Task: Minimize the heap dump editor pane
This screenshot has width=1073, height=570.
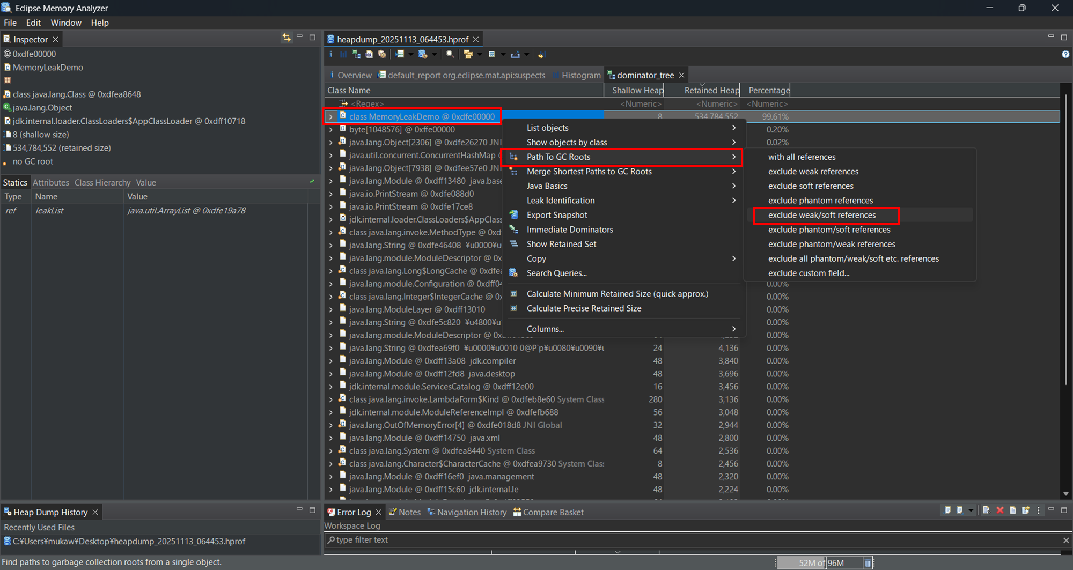Action: click(1051, 37)
